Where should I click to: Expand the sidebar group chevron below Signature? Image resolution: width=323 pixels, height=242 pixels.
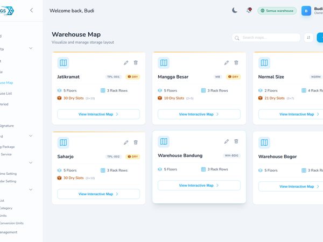tap(31, 136)
